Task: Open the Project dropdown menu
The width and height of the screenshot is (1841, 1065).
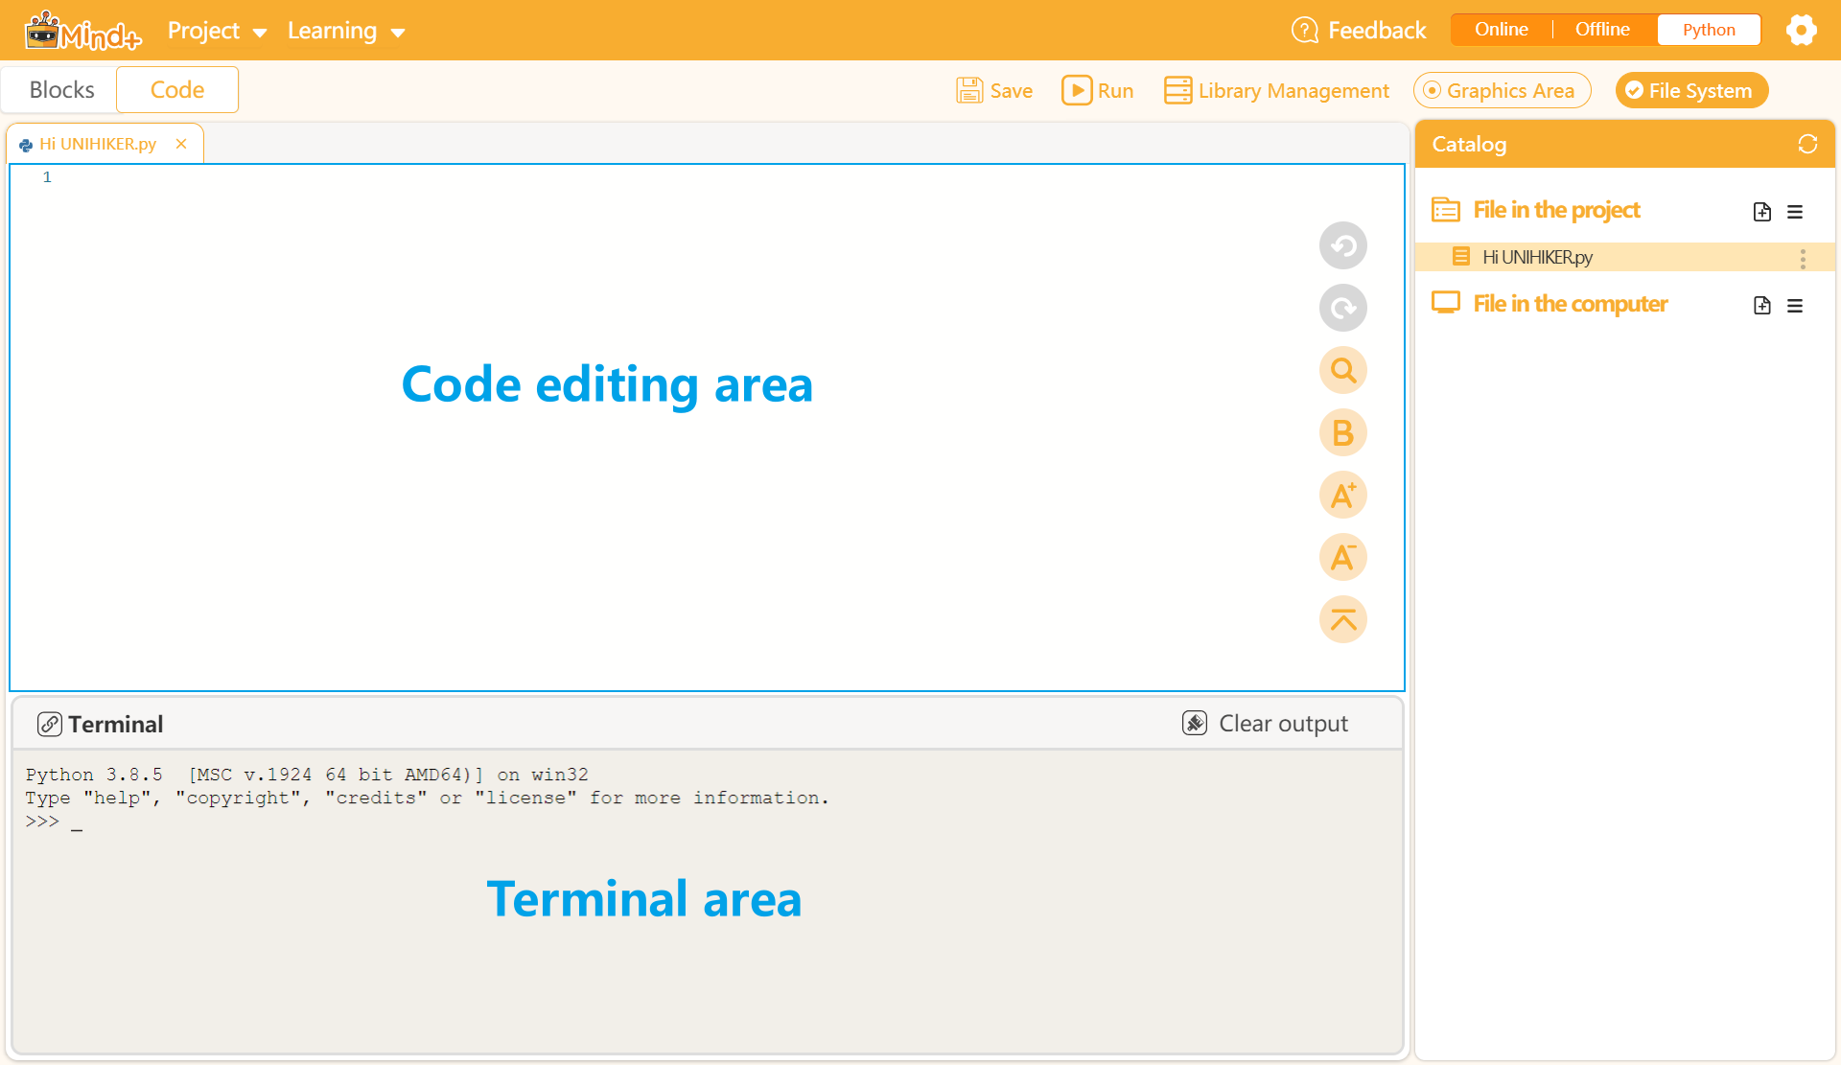Action: tap(217, 31)
